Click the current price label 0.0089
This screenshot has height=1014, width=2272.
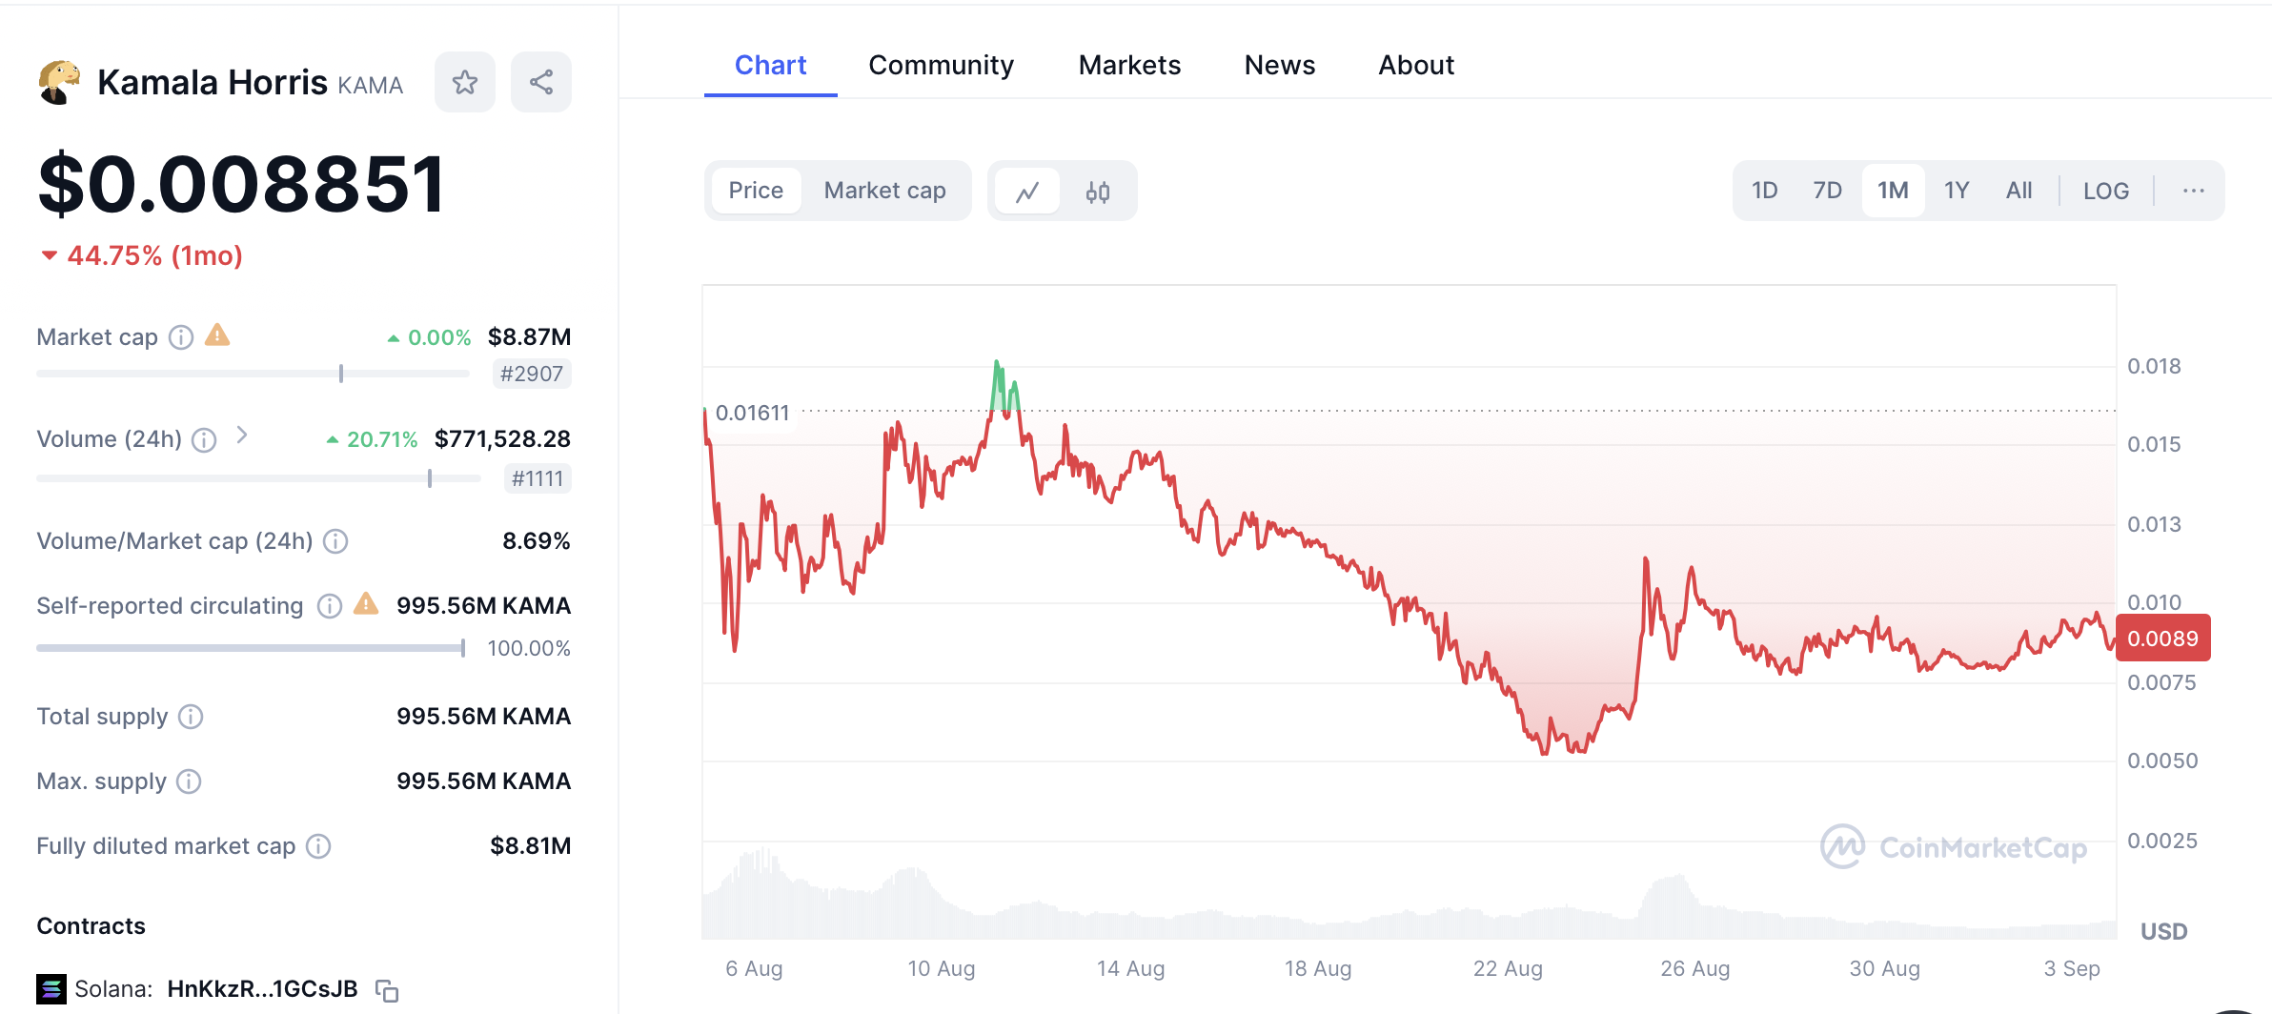[2162, 639]
